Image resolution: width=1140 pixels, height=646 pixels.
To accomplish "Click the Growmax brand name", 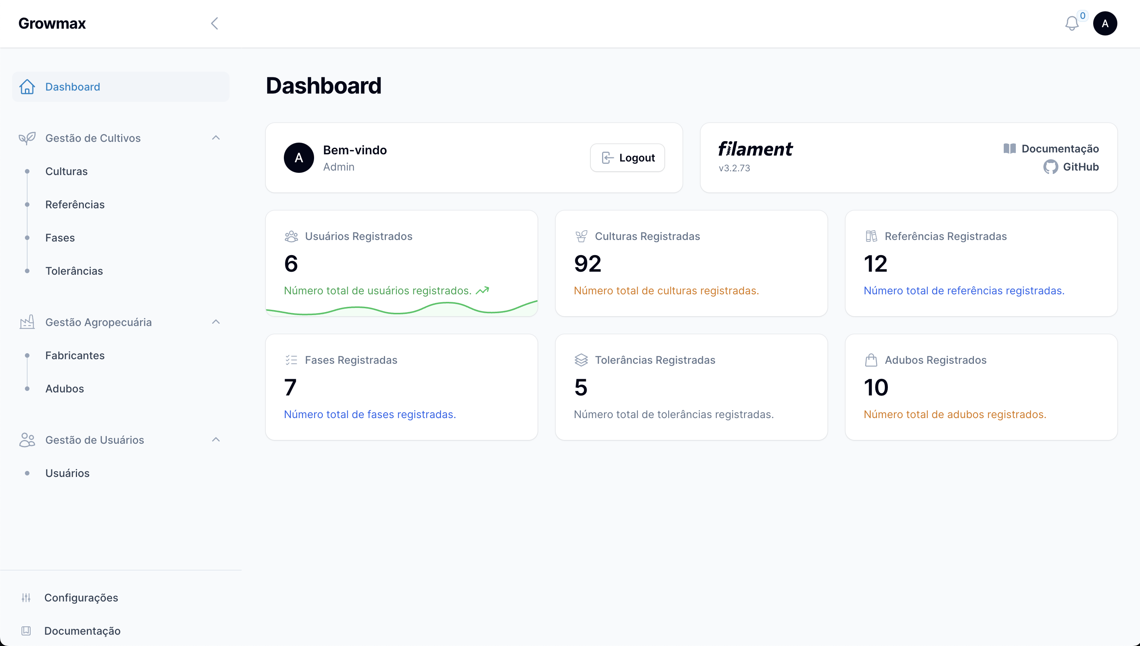I will pos(52,23).
